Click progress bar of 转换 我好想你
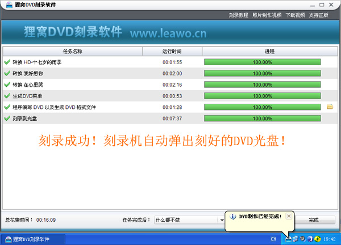The width and height of the screenshot is (341, 245). [262, 73]
